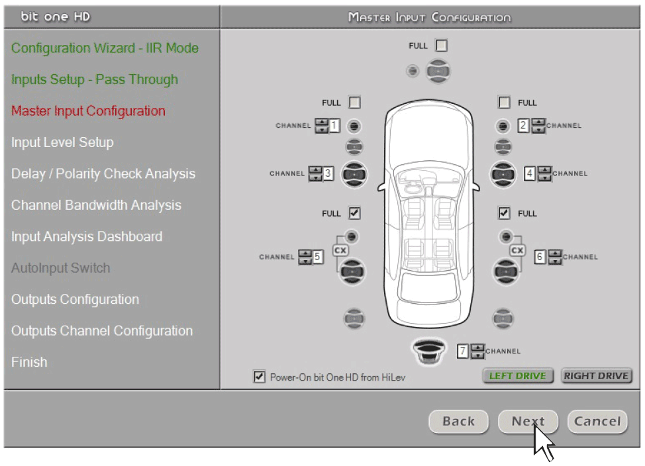Click front right midrange speaker icon

[x=503, y=146]
